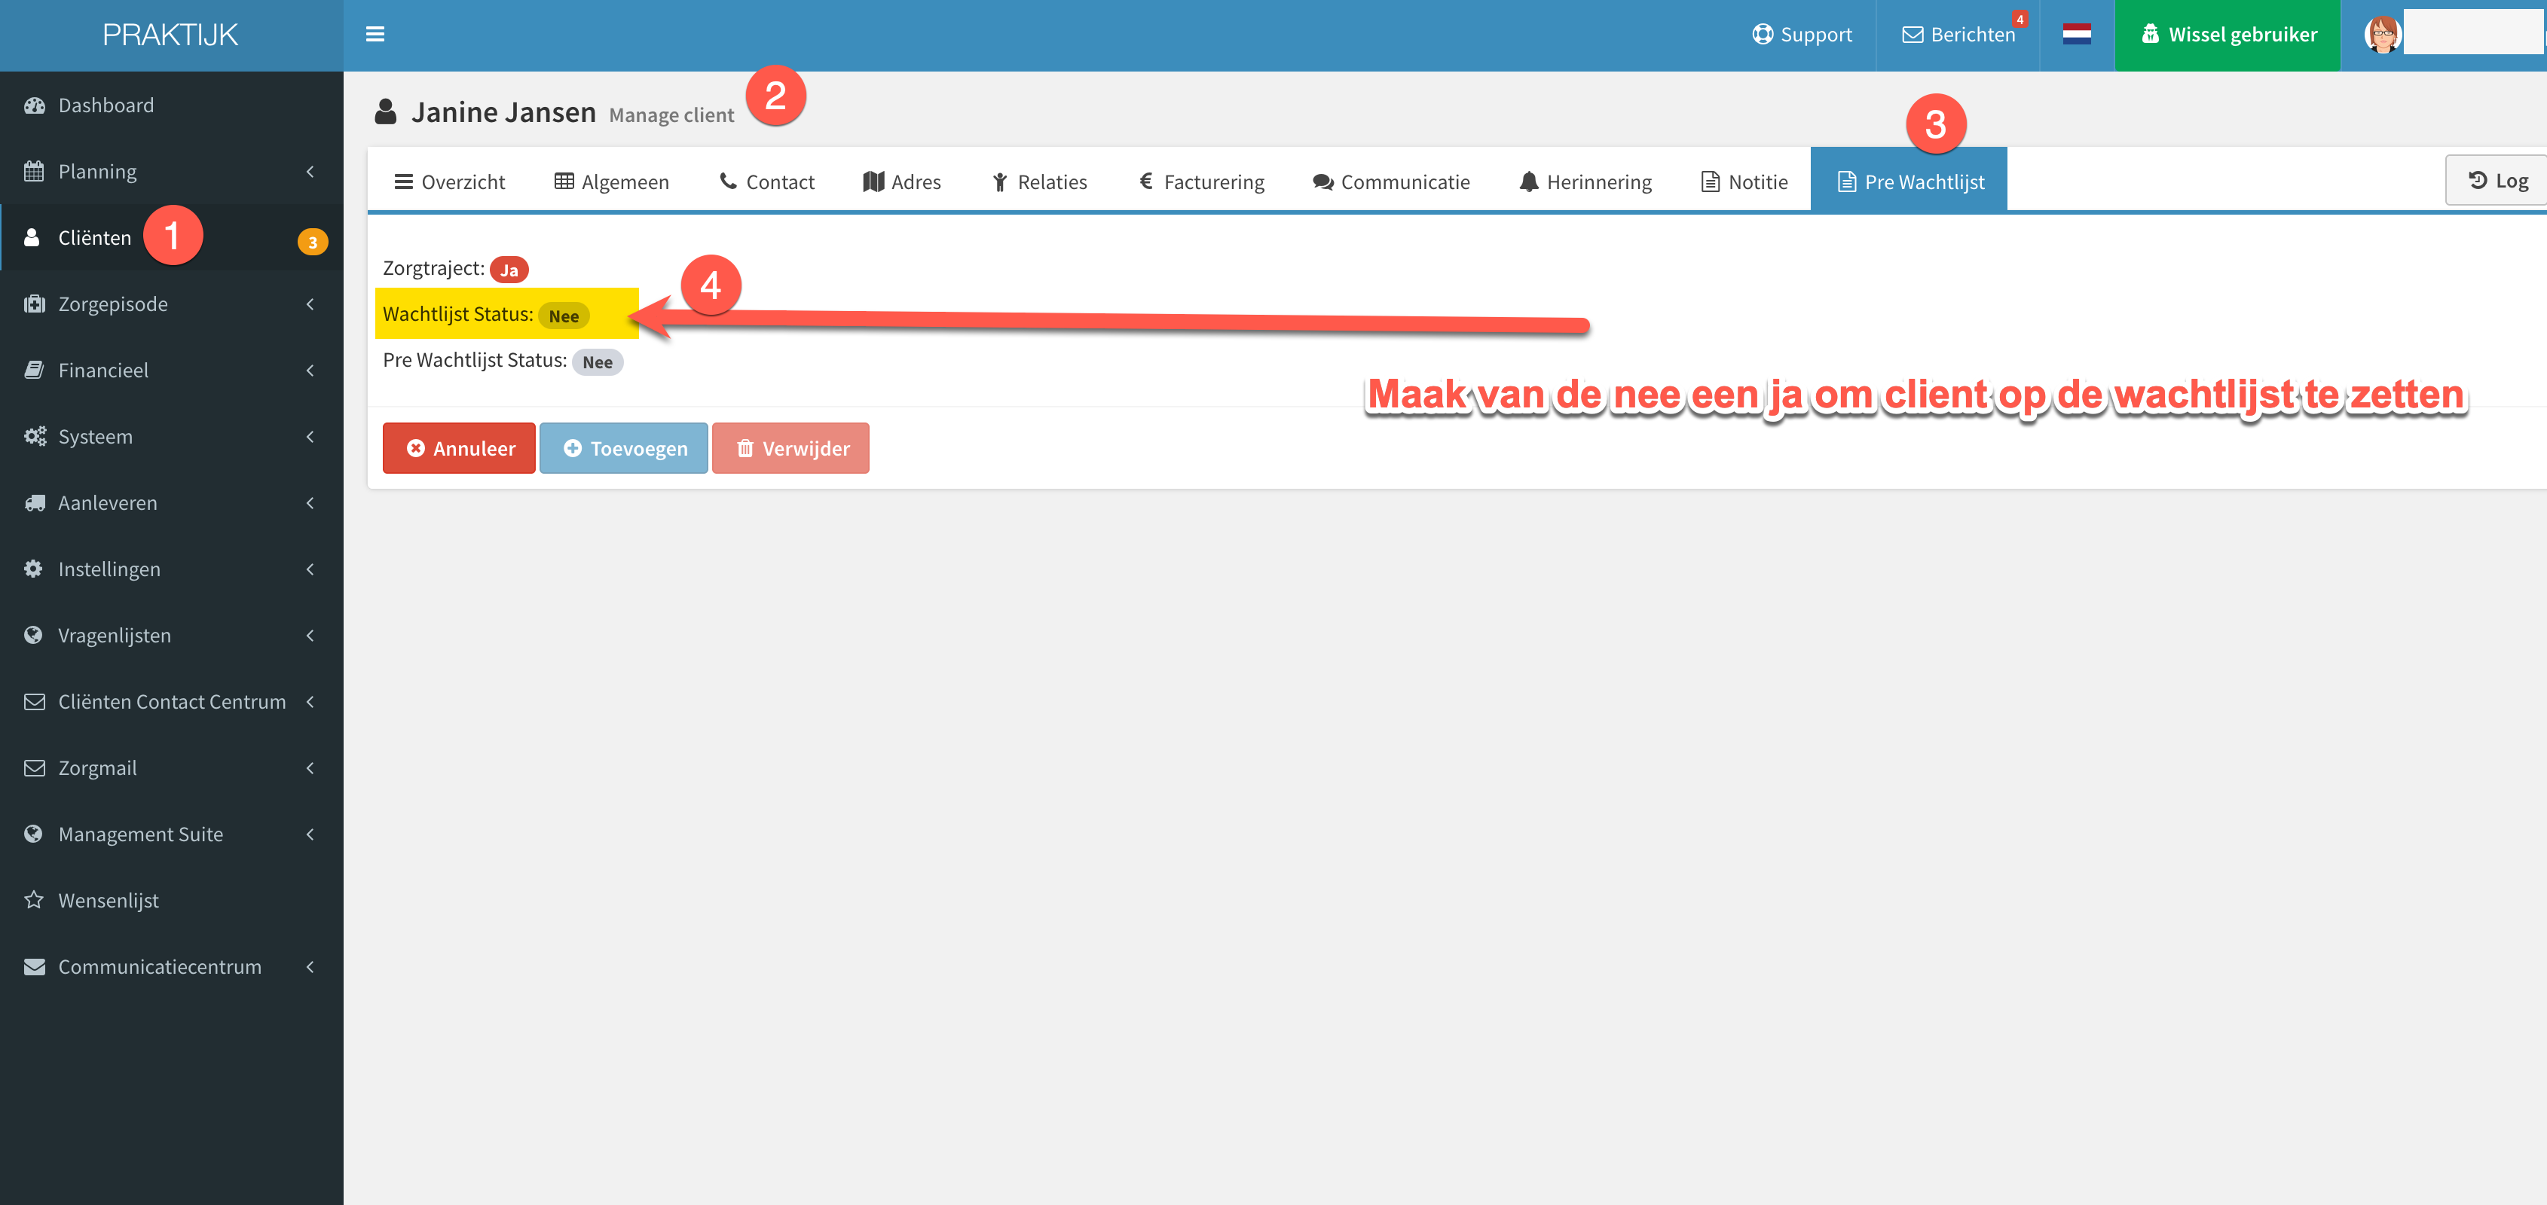Switch to the Facturering tab

pyautogui.click(x=1200, y=182)
